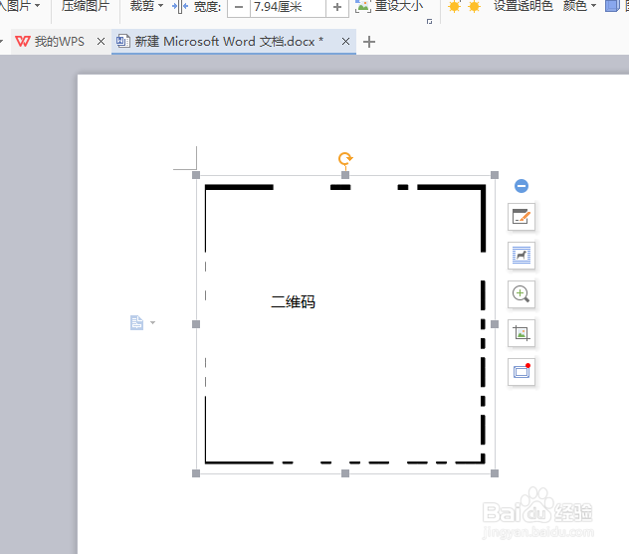
Task: Click the edit picture icon with orange pencil
Action: tap(522, 217)
